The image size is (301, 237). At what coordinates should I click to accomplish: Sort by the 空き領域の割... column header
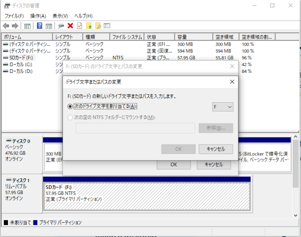[x=257, y=37]
